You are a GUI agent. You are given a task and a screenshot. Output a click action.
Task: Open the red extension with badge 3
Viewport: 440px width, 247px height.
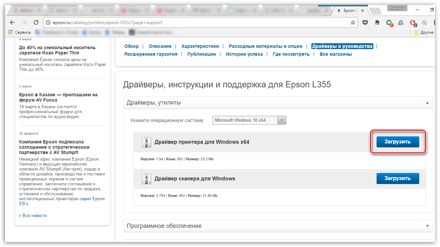(413, 23)
